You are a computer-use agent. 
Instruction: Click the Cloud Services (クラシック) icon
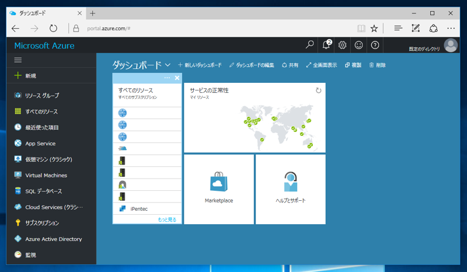pyautogui.click(x=18, y=207)
